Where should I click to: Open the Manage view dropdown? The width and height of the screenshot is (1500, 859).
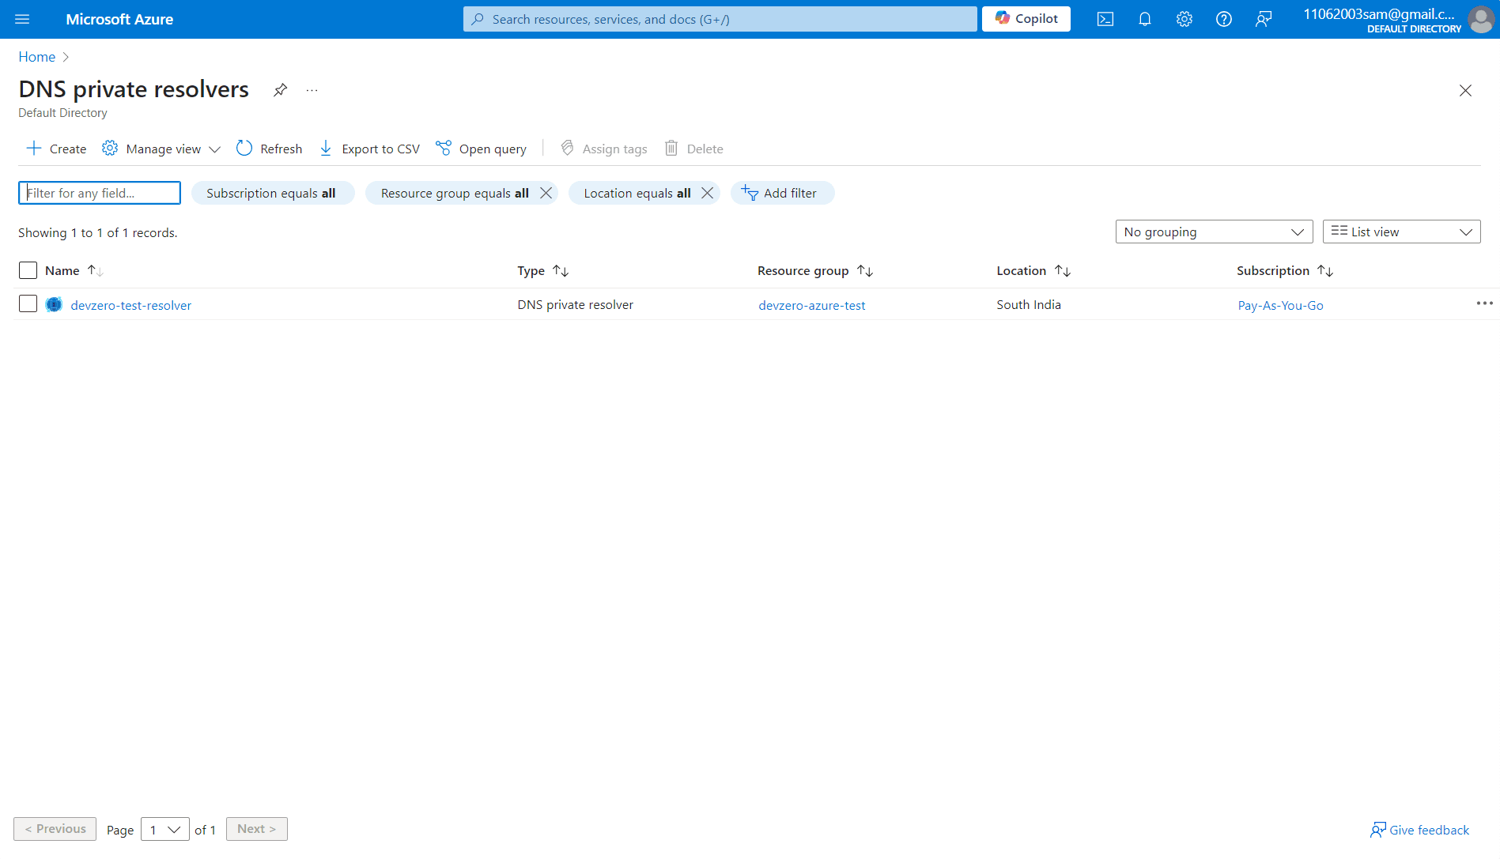[161, 149]
